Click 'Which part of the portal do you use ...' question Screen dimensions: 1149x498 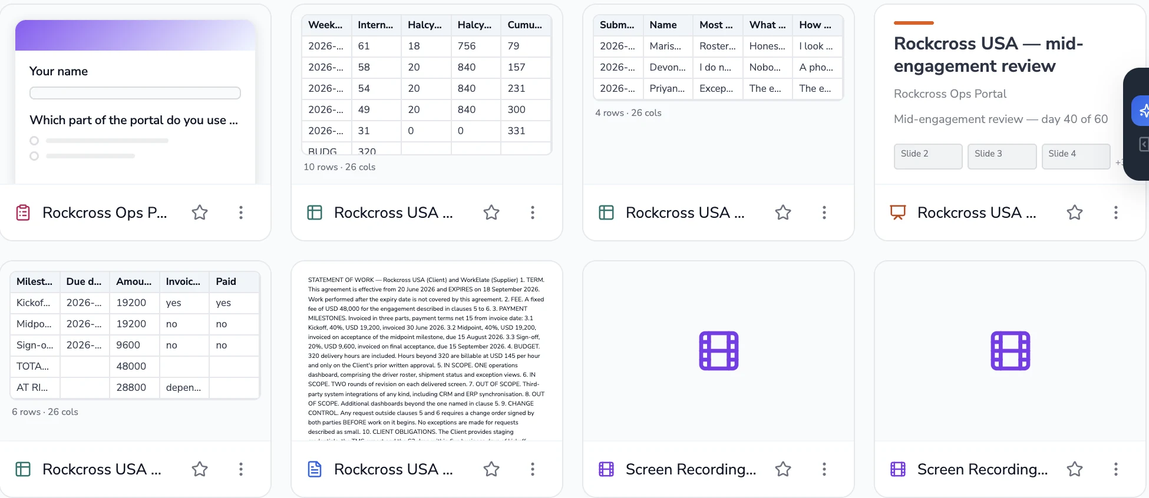(134, 120)
